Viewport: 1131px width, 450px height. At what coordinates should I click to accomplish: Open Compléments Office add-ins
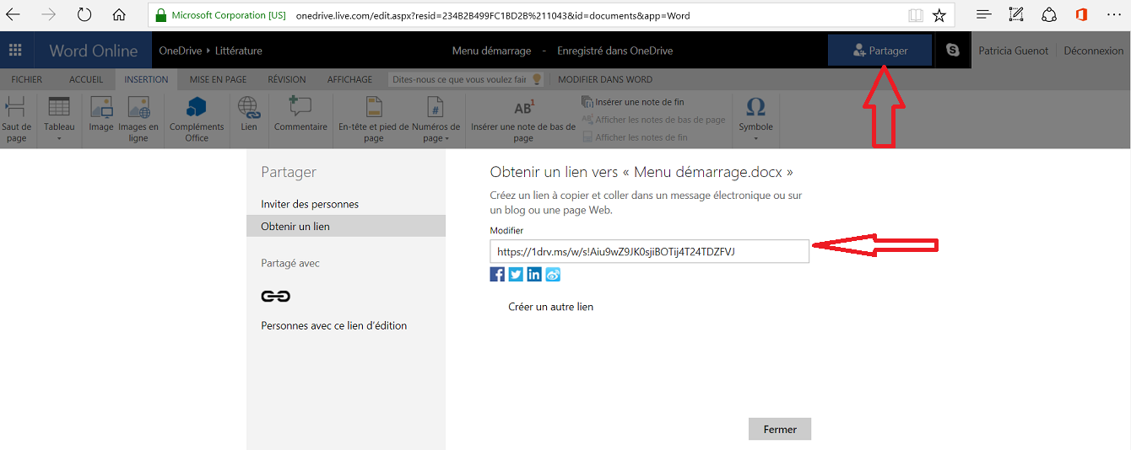(197, 119)
